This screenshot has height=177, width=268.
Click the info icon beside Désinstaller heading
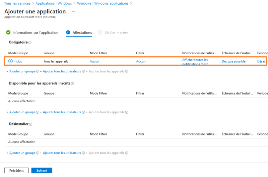[31, 124]
